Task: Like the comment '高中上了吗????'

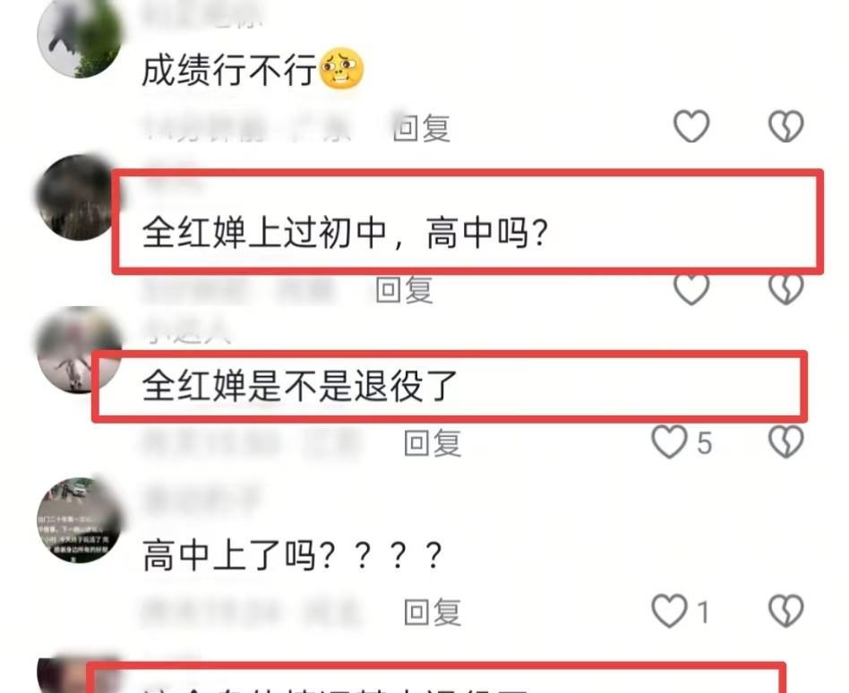Action: tap(669, 611)
